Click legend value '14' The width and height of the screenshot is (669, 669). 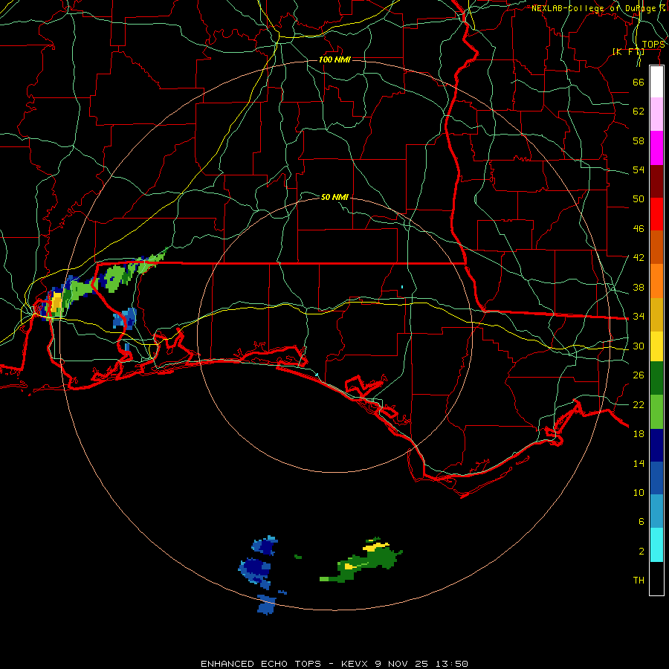pos(639,463)
